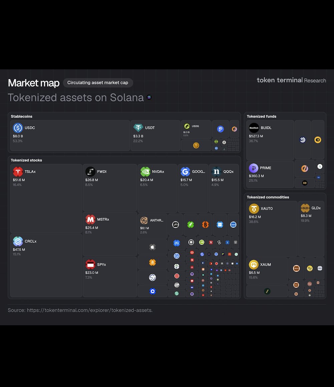Click the gold coin tile below USDG
The image size is (334, 387).
coord(196,145)
